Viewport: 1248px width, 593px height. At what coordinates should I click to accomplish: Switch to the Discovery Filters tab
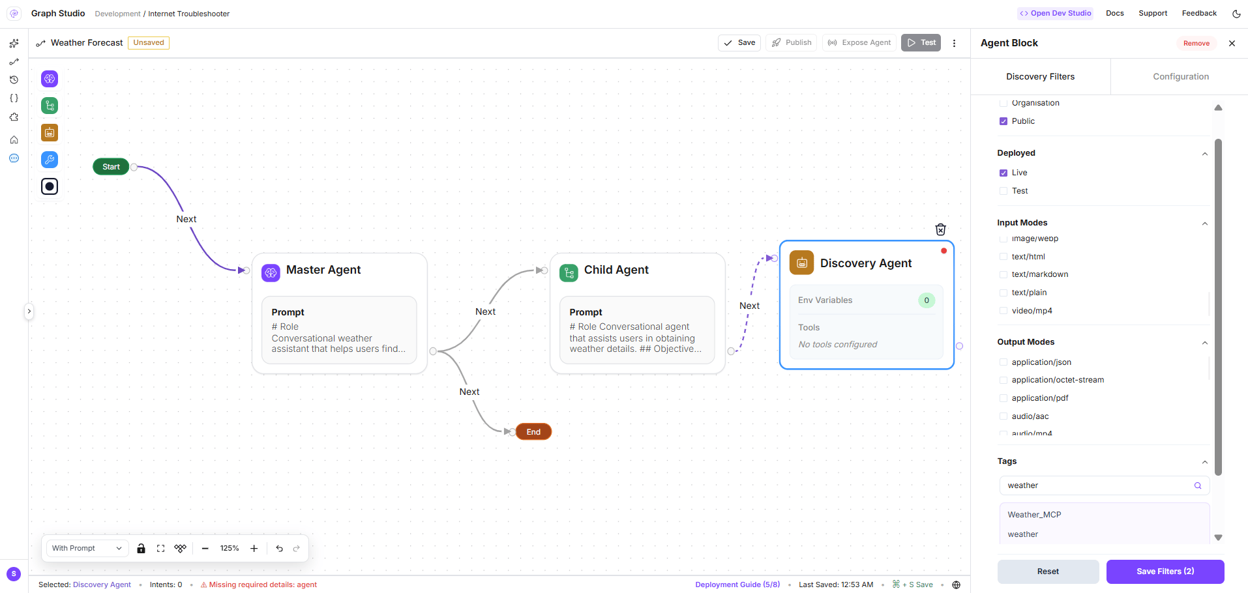(1041, 77)
